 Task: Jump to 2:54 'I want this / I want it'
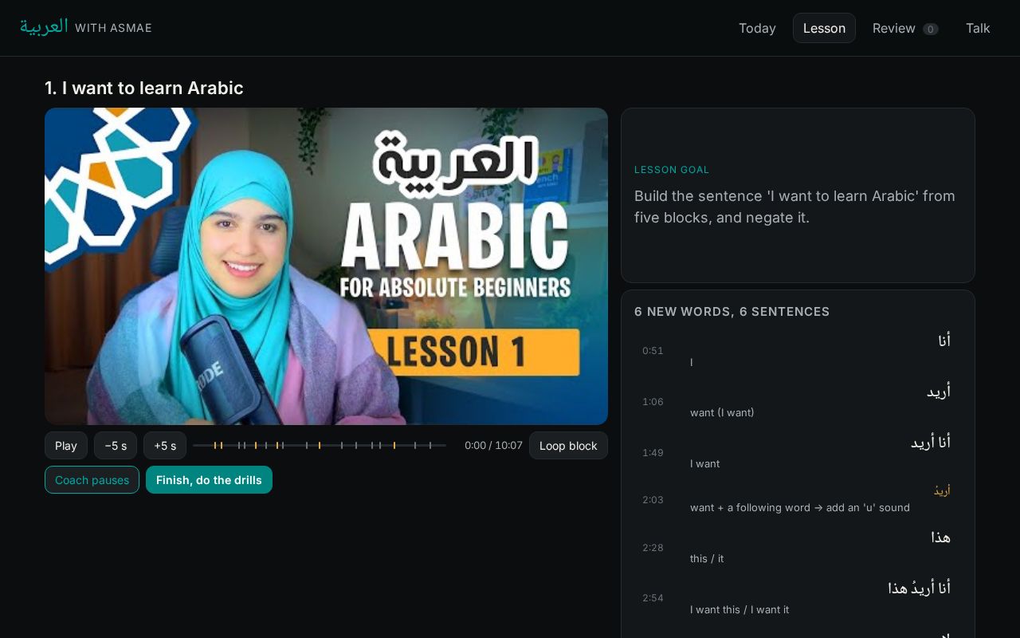(798, 598)
